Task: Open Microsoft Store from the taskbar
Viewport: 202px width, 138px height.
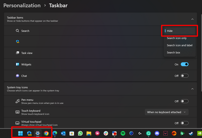Action: pyautogui.click(x=72, y=133)
